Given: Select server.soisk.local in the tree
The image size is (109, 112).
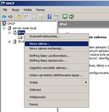Looking at the screenshot, I should (25, 28).
